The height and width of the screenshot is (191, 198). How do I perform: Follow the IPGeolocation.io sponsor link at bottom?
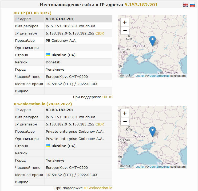coord(98,188)
